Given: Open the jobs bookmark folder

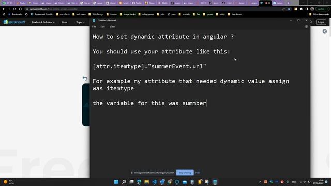Looking at the screenshot, I should 161,14.
